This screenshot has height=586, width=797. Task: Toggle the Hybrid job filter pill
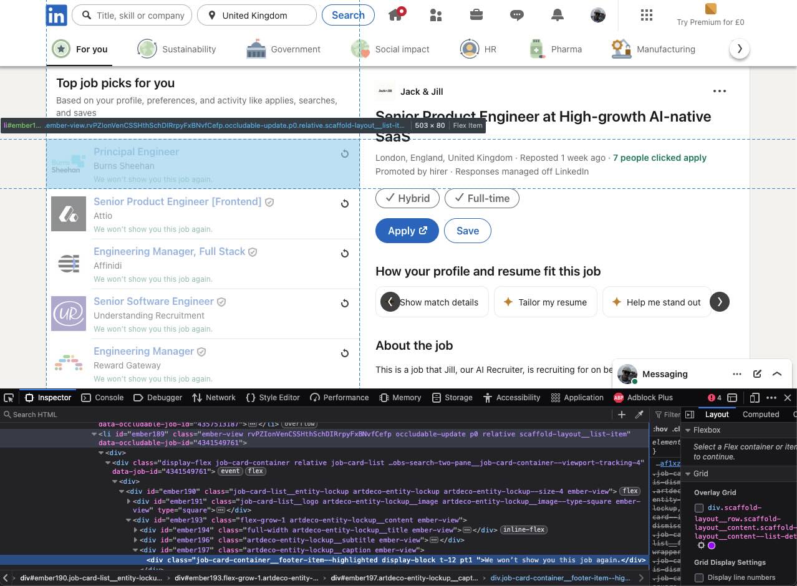click(407, 198)
